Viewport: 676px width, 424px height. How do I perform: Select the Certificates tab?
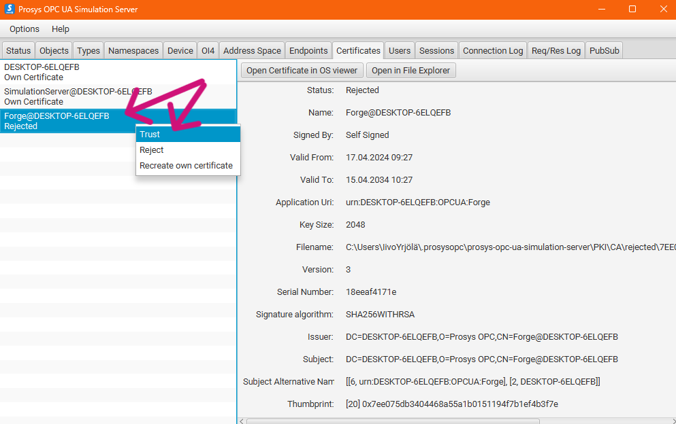[x=358, y=51]
